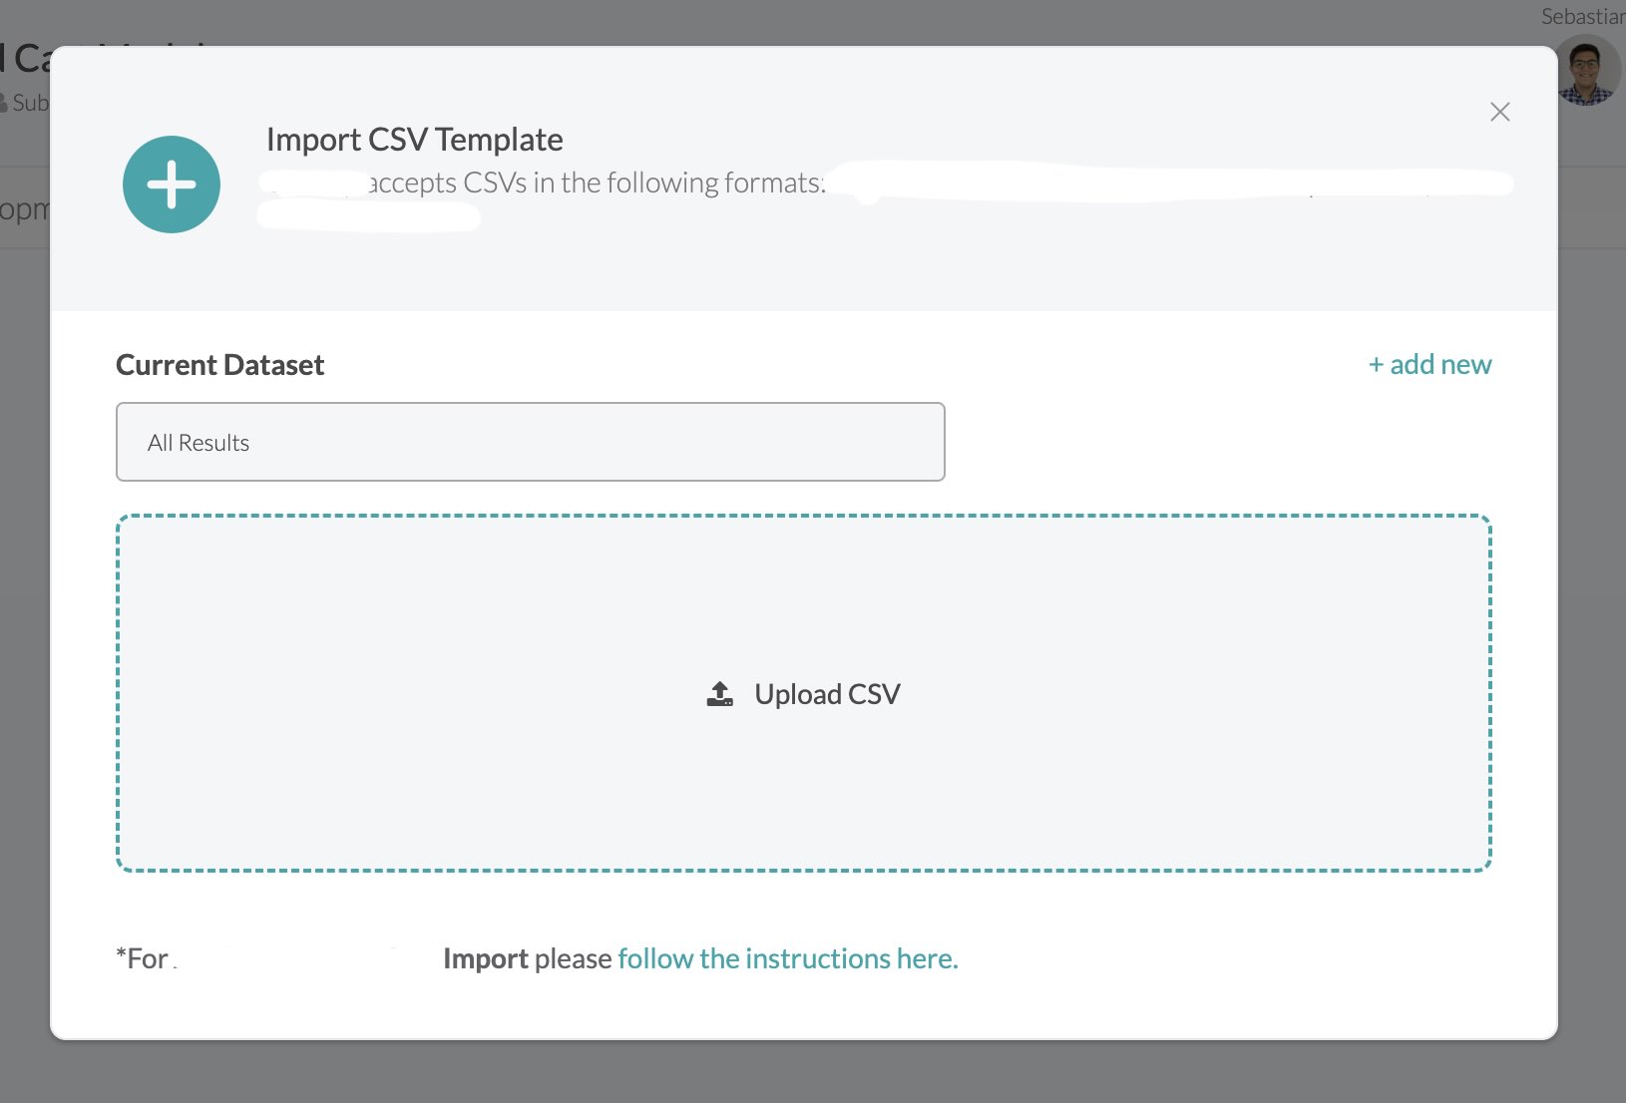
Task: Click the person icon near Sub in background
Action: coord(8,102)
